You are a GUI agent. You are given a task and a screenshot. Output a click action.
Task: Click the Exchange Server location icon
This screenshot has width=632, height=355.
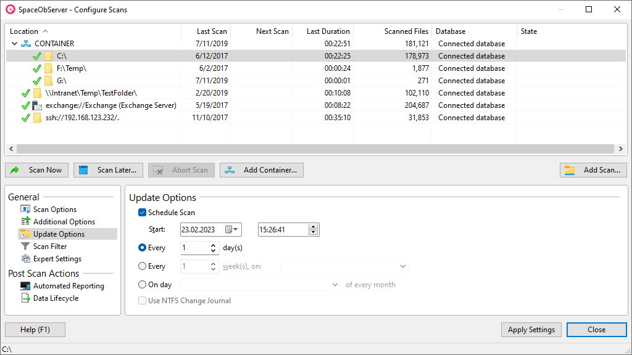pos(37,105)
